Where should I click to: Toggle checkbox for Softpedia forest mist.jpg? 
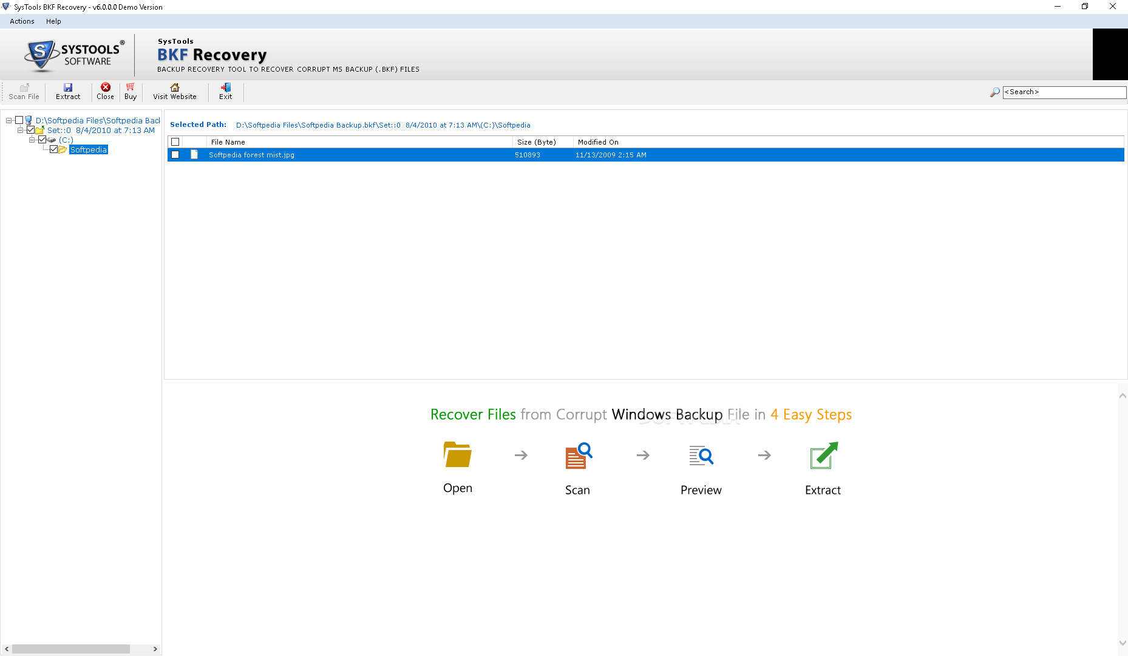(x=175, y=155)
